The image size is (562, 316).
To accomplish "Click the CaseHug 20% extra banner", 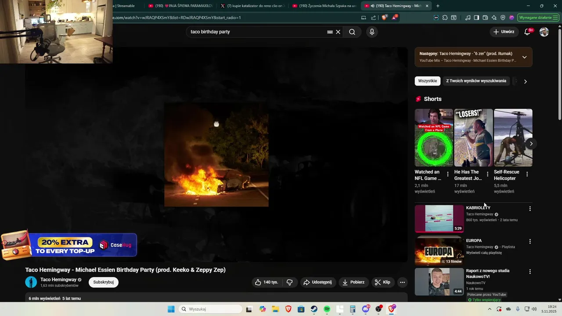I will point(69,245).
